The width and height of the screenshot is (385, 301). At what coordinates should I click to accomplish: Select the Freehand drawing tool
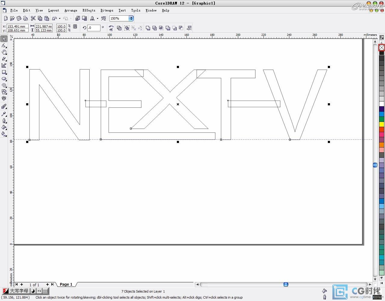coord(4,59)
